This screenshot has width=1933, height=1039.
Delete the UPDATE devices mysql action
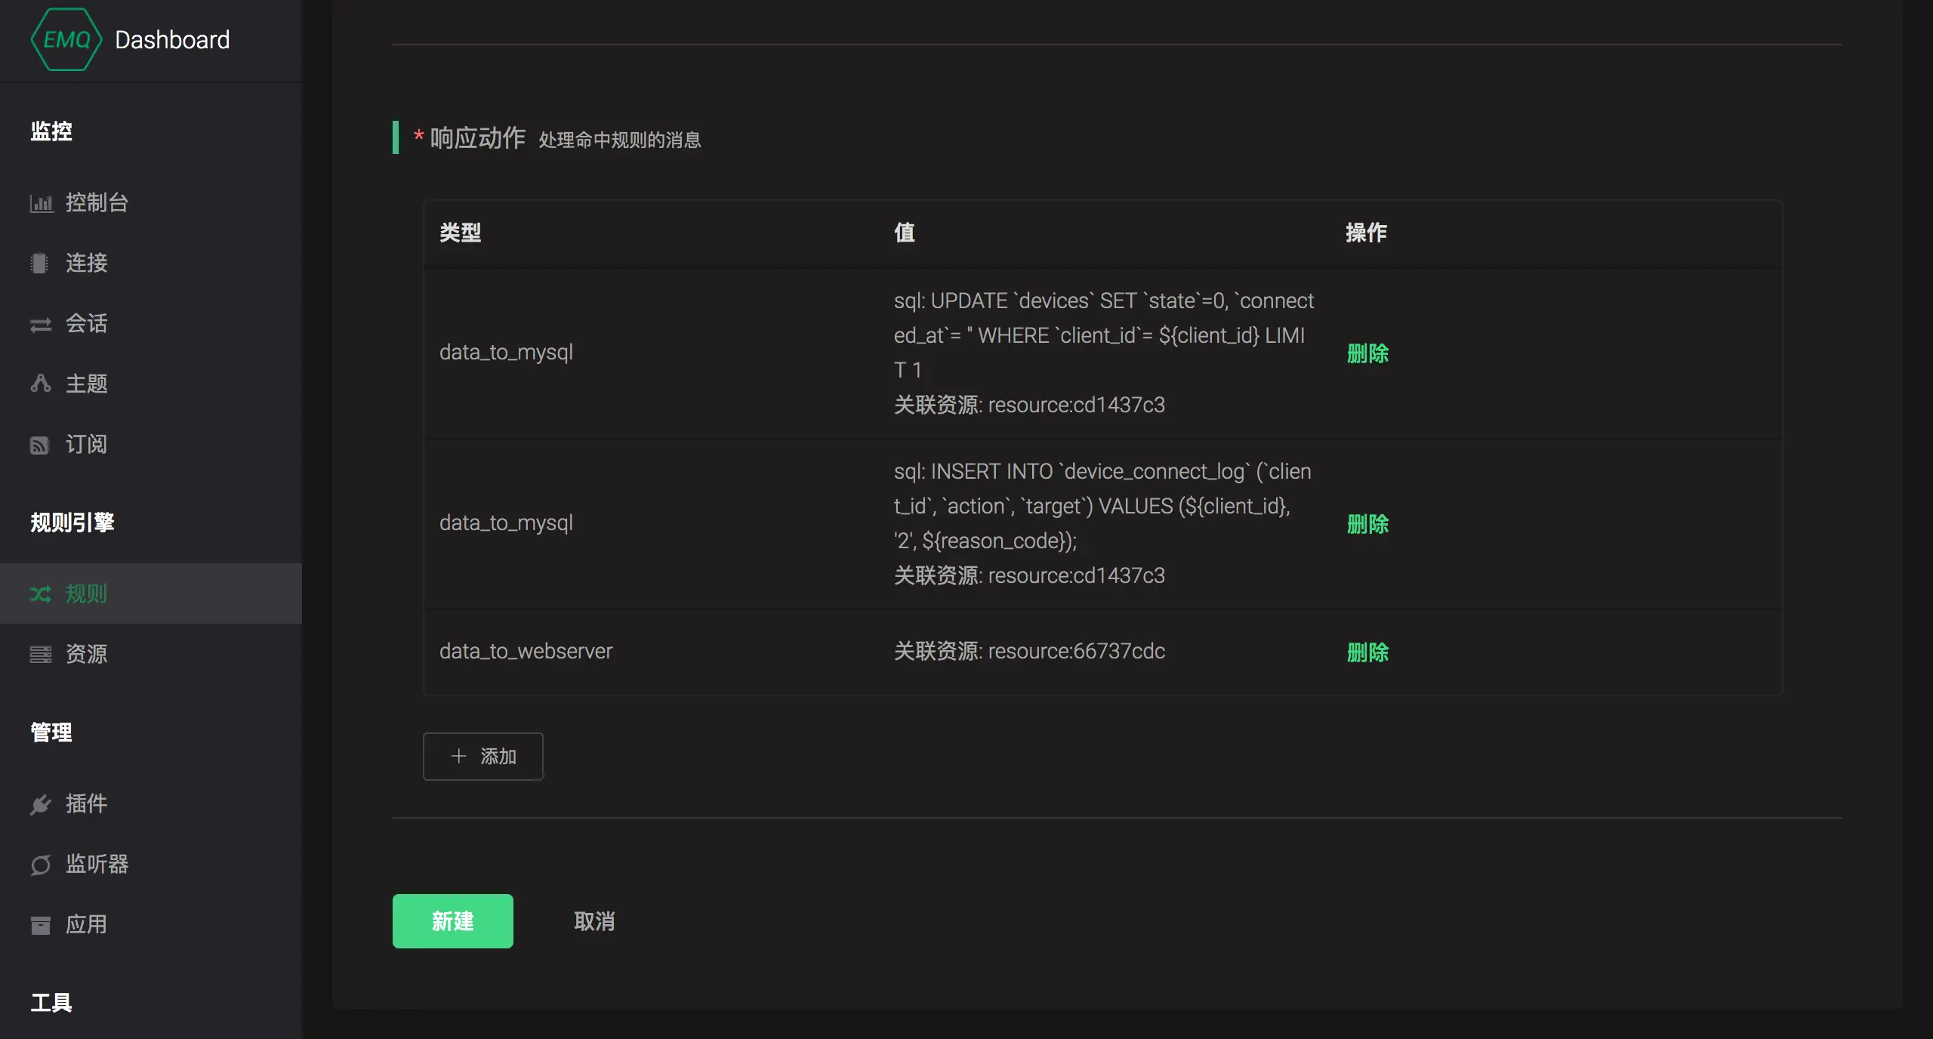point(1367,353)
